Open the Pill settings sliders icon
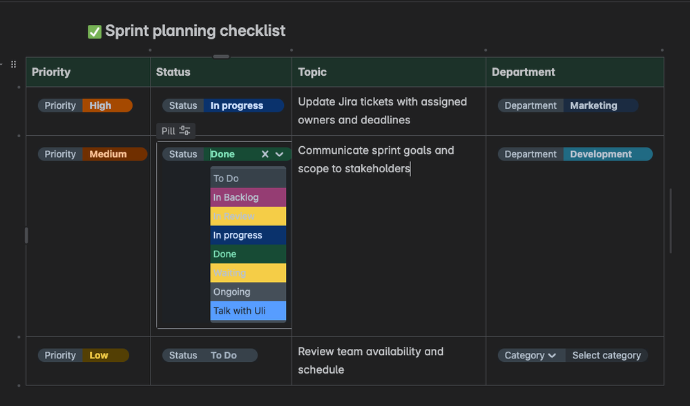The width and height of the screenshot is (690, 406). click(184, 130)
